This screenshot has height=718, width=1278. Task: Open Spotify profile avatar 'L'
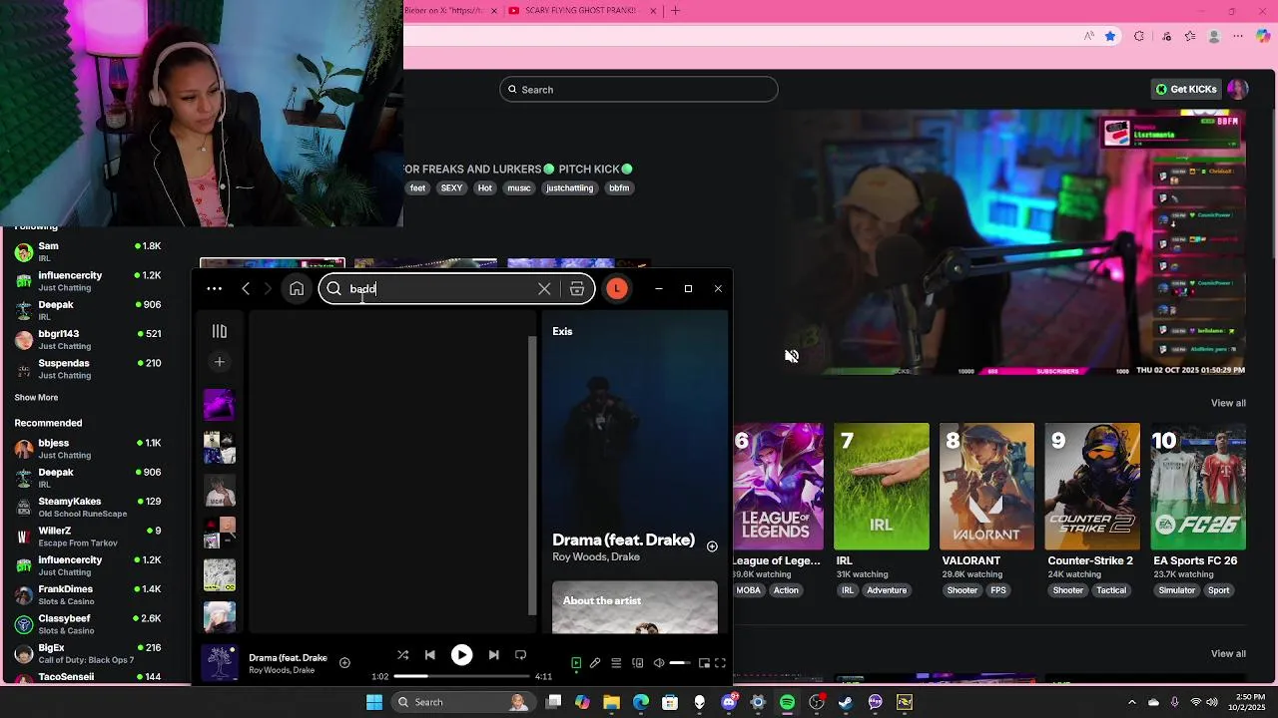617,289
